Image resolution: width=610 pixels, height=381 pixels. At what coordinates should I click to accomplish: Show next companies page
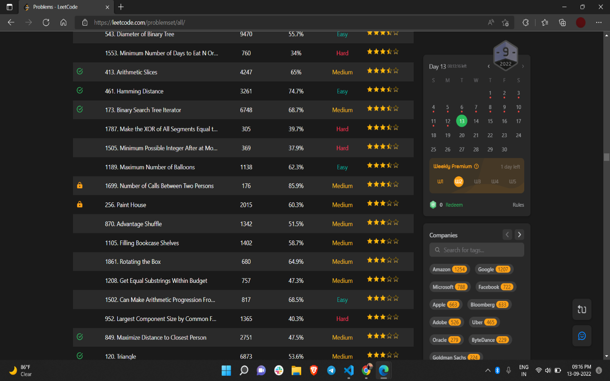point(519,234)
